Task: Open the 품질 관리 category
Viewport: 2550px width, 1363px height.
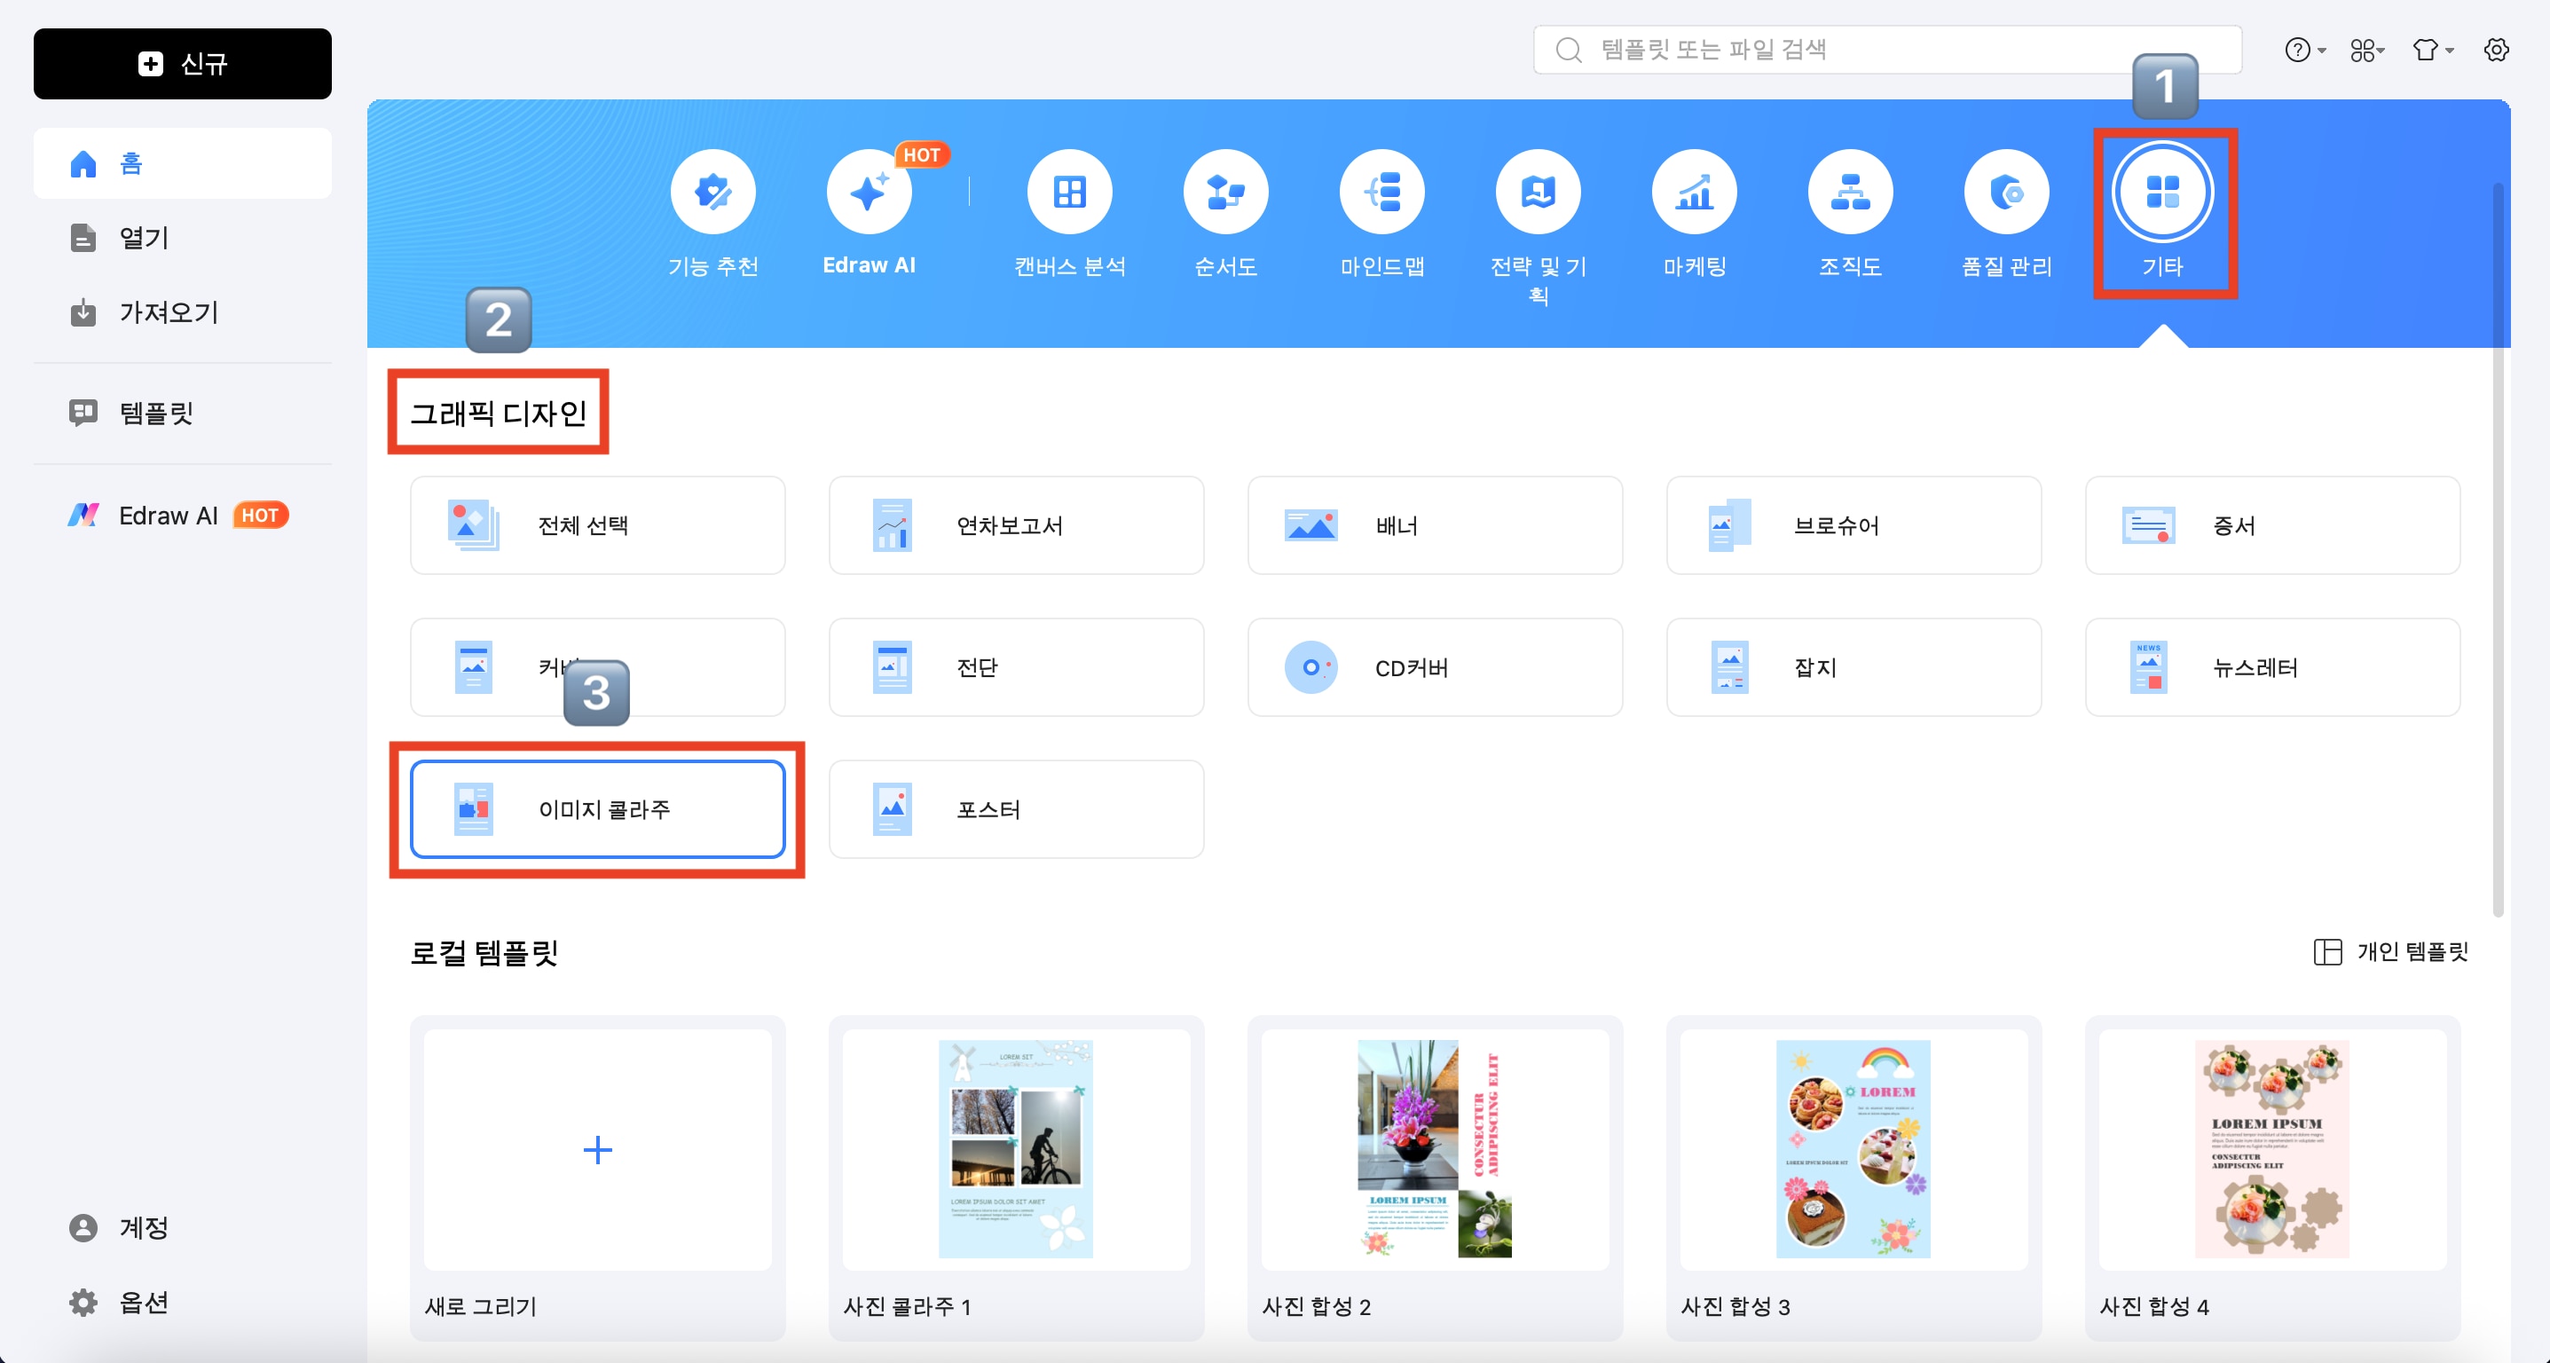Action: click(x=2005, y=191)
